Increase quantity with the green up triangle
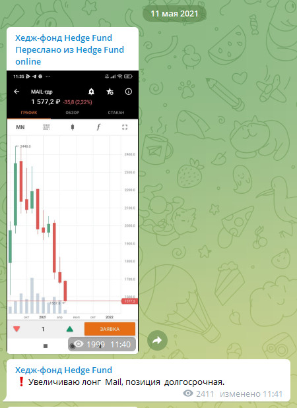 coord(70,329)
